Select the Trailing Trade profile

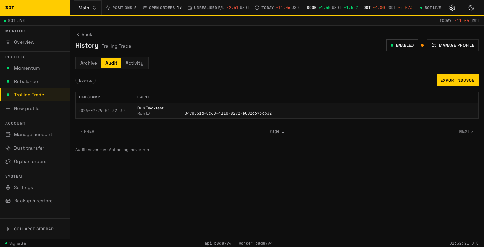click(35, 95)
